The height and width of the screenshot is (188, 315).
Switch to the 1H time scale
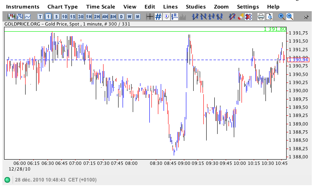pyautogui.click(x=89, y=17)
